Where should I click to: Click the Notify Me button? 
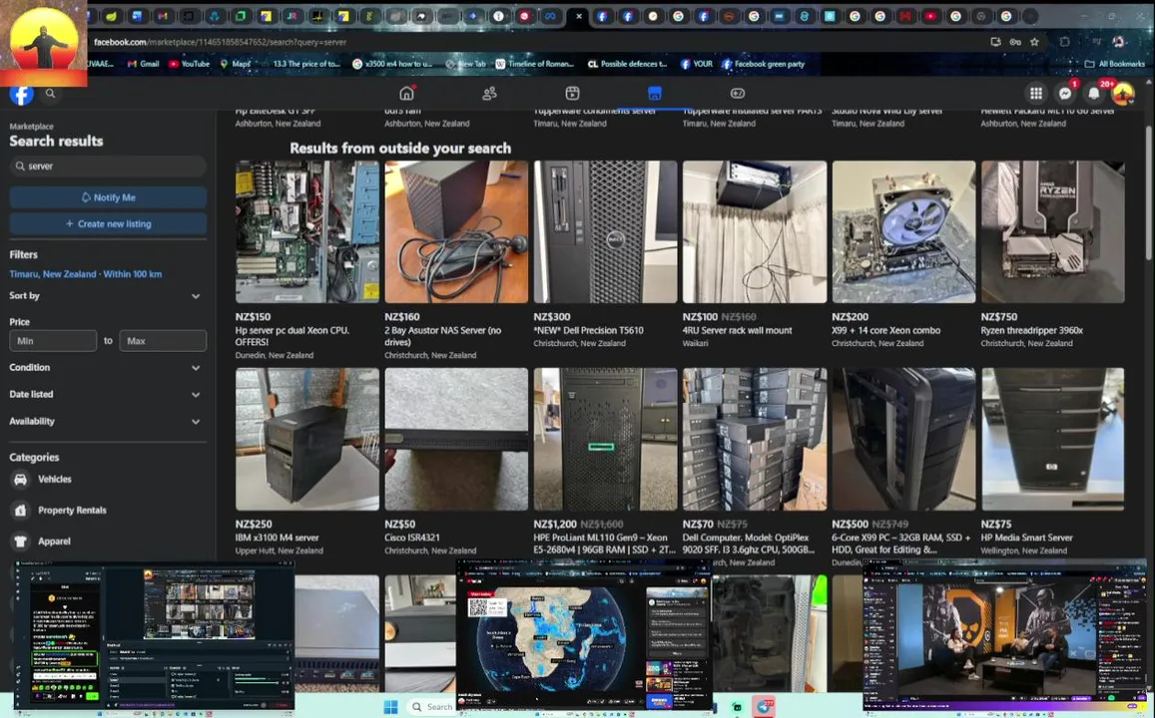point(108,197)
